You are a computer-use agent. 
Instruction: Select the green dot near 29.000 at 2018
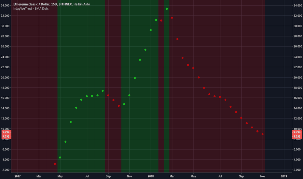pyautogui.click(x=151, y=30)
